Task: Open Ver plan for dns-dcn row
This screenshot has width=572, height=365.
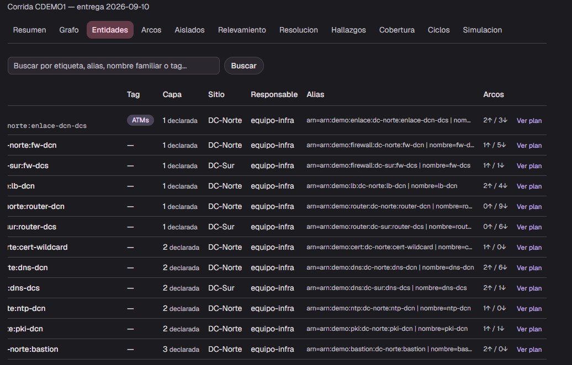Action: [529, 268]
